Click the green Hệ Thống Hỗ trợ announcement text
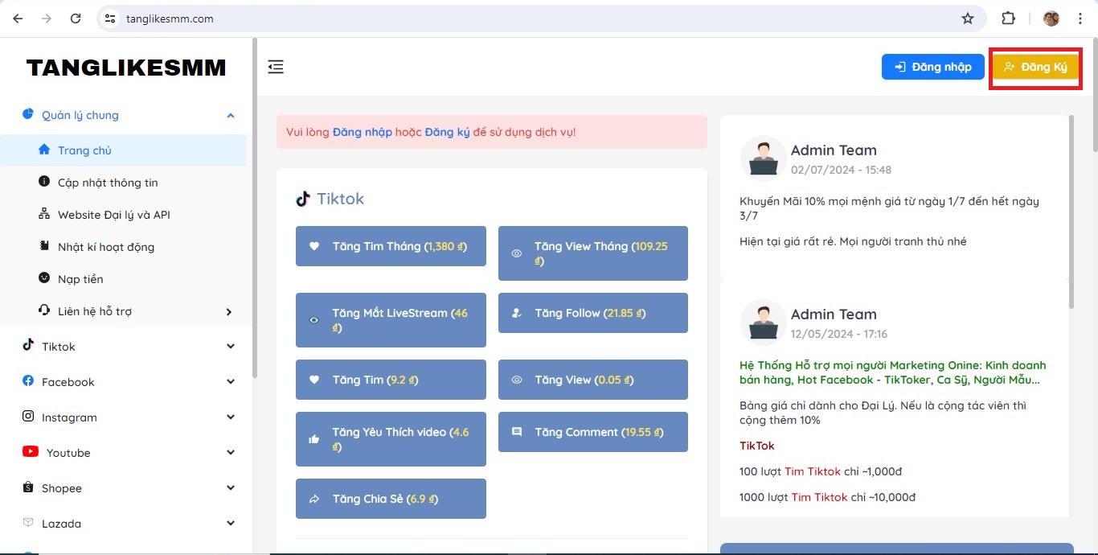 [893, 372]
